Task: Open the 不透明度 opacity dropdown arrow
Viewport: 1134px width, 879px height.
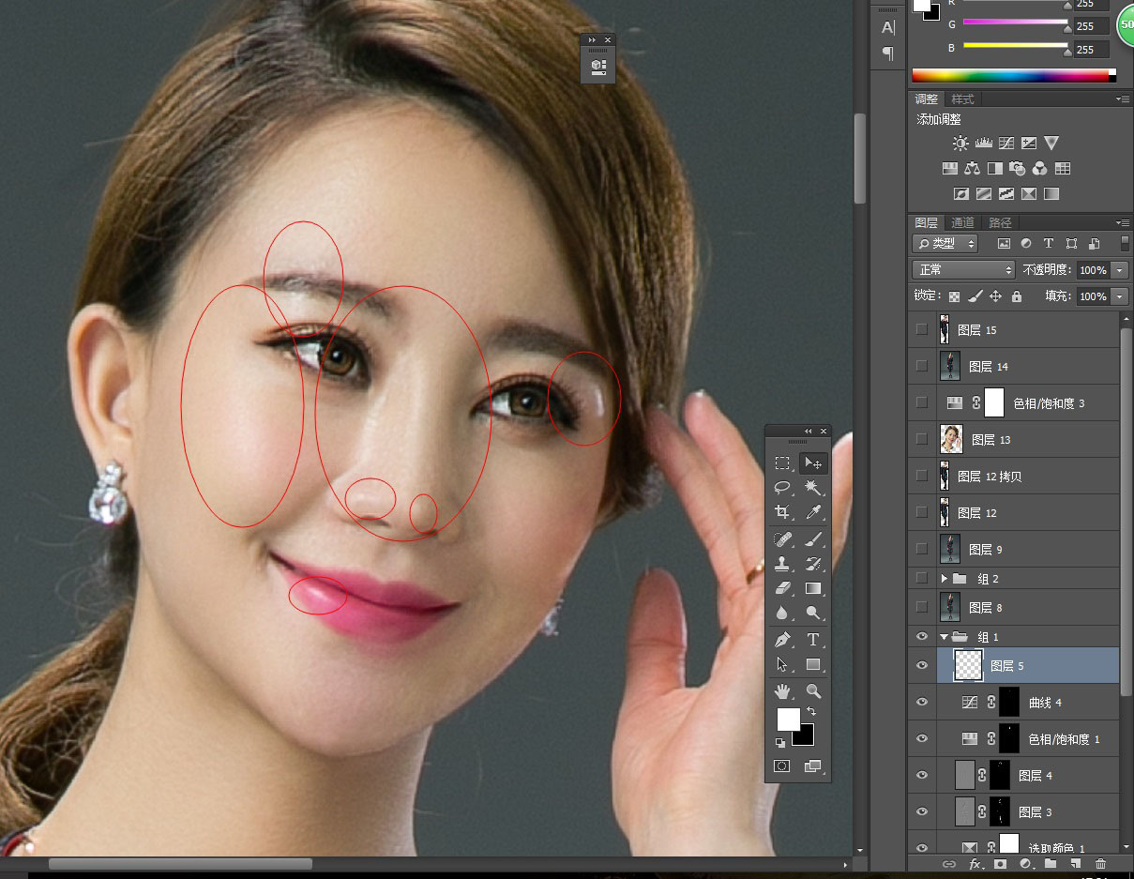Action: click(x=1119, y=270)
